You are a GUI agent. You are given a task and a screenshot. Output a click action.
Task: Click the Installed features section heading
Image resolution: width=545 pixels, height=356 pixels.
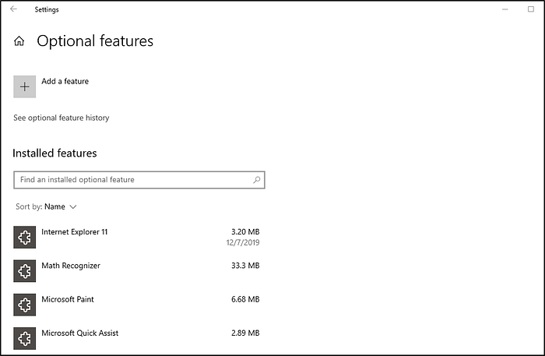coord(54,153)
